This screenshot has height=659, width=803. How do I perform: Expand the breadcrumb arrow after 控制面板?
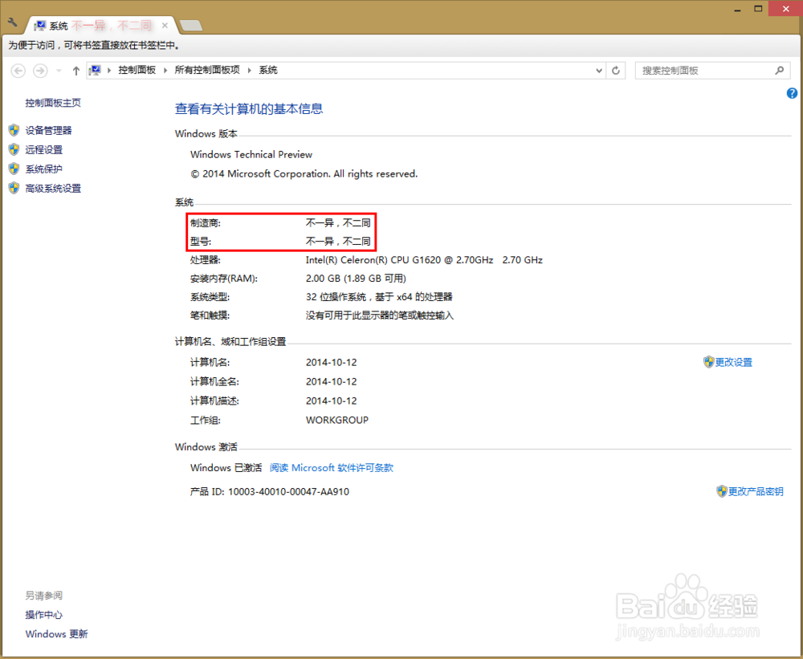[x=165, y=70]
